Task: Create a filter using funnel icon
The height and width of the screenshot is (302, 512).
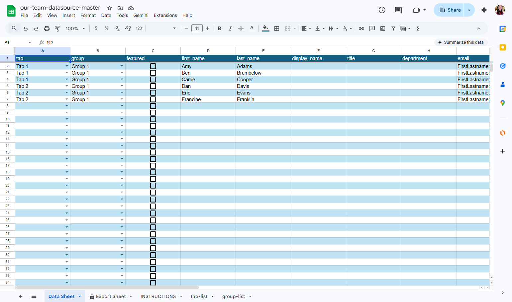Action: [x=393, y=29]
